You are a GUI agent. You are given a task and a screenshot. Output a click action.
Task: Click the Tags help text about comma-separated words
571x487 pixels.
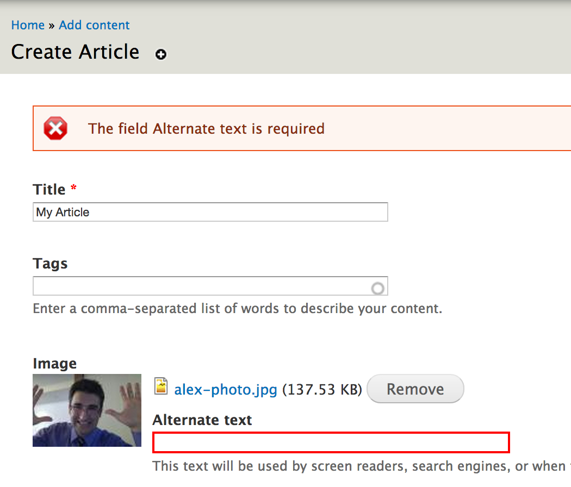[238, 308]
